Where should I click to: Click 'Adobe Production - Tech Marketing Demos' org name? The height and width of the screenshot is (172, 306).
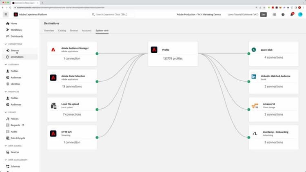199,14
